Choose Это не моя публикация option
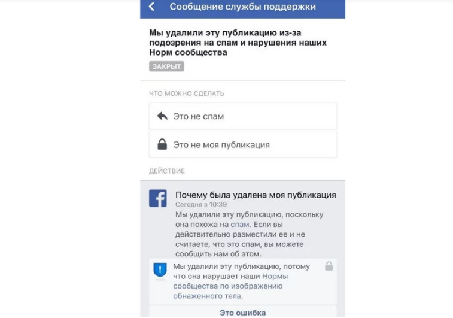453x318 pixels. coord(243,144)
